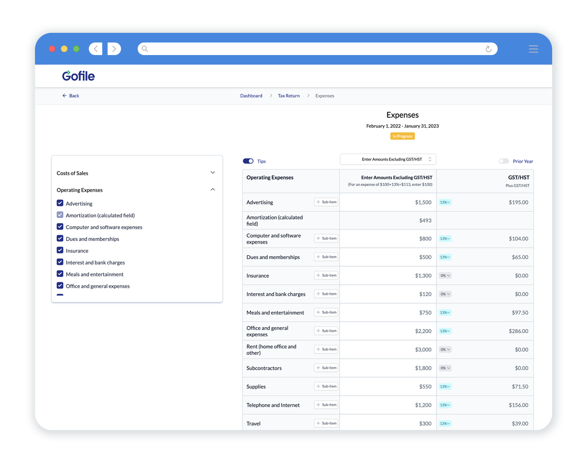585x466 pixels.
Task: Add a Sub-item under Travel
Action: tap(325, 423)
